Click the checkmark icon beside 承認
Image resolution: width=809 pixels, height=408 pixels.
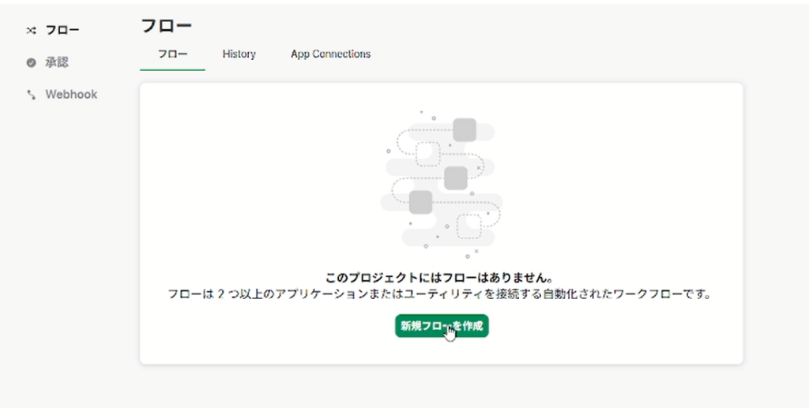pyautogui.click(x=31, y=62)
